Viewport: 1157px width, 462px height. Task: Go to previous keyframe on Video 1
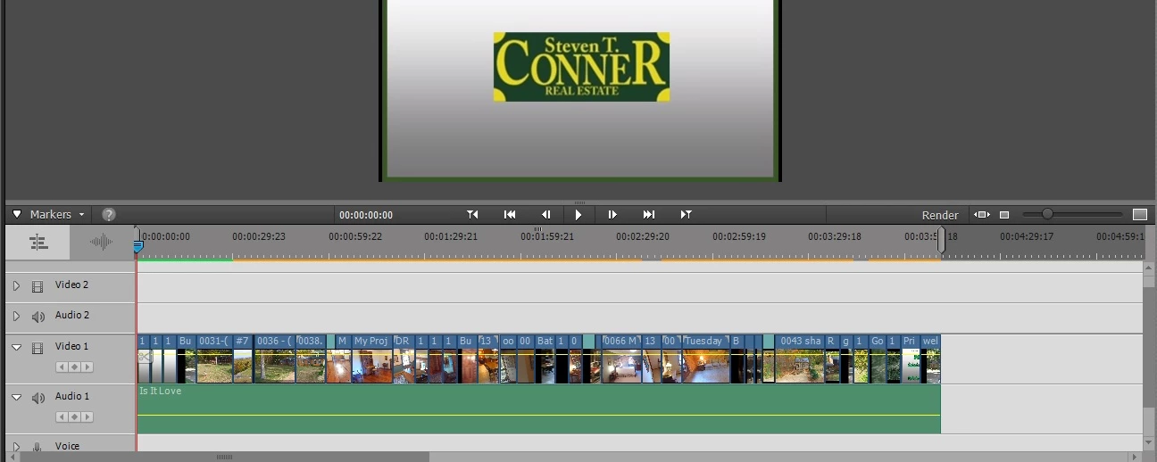tap(62, 367)
